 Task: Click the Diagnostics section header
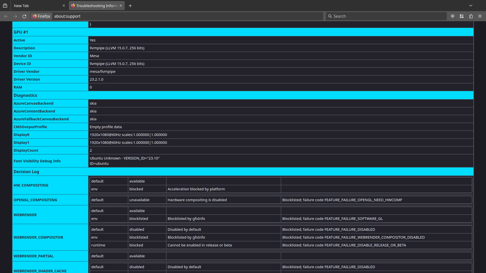pos(243,95)
